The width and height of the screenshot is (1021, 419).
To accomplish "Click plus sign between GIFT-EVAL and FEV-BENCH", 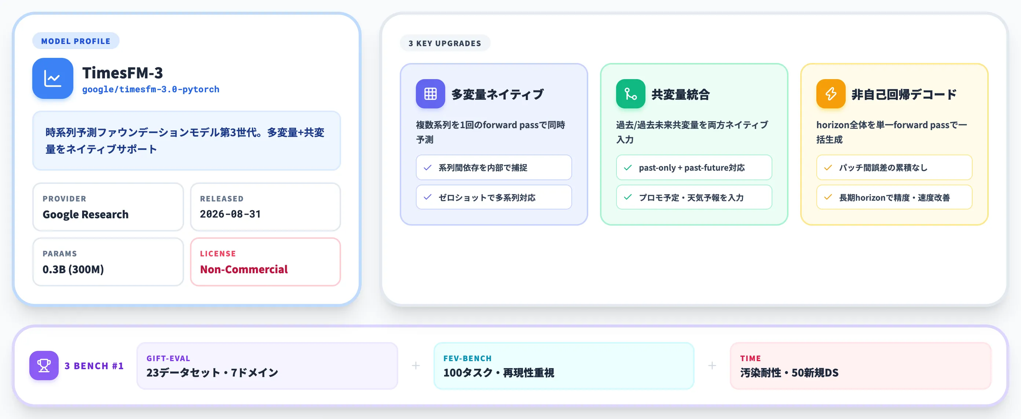I will point(416,366).
